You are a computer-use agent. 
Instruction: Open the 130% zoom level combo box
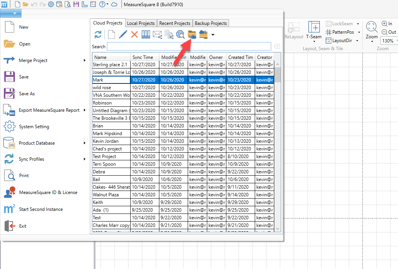click(389, 41)
